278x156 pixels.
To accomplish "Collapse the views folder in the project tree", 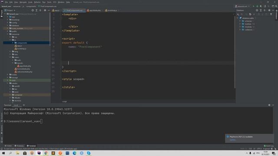I will click(x=10, y=57).
